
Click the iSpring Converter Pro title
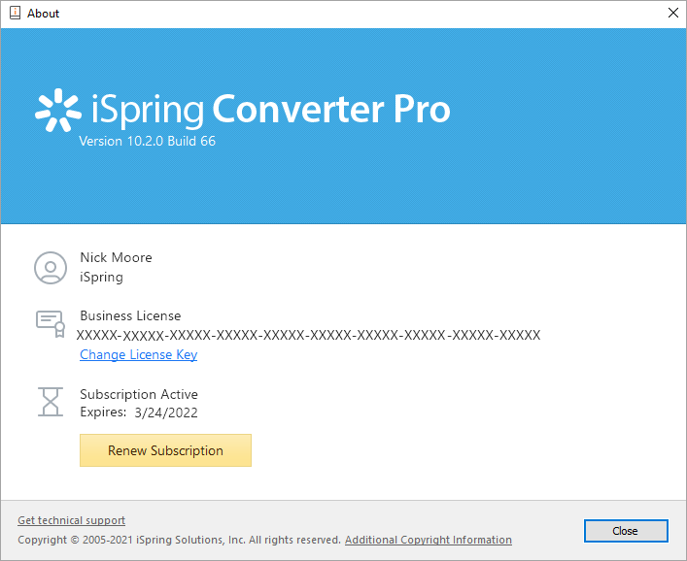click(x=271, y=110)
